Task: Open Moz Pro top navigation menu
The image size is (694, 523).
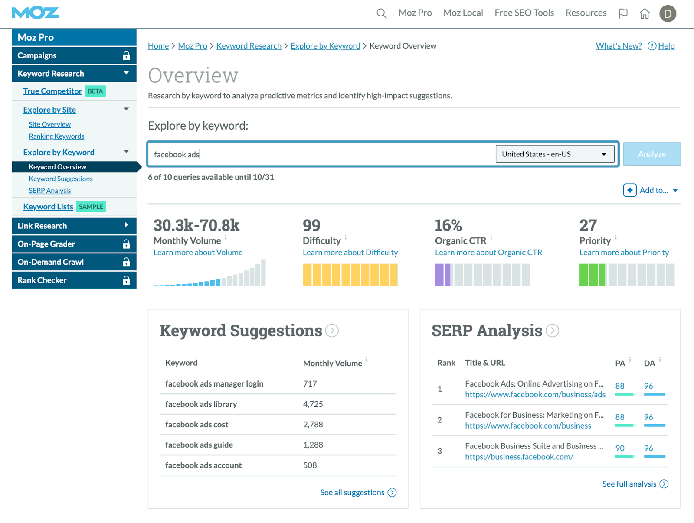Action: [x=415, y=13]
